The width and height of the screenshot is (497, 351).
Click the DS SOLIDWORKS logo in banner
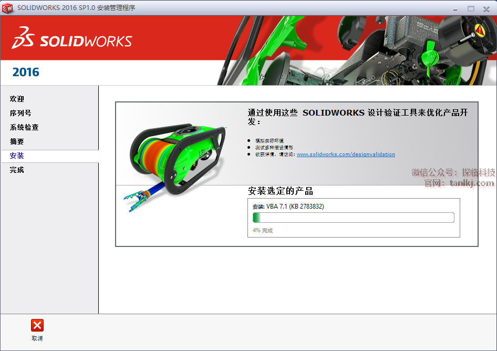(x=72, y=40)
